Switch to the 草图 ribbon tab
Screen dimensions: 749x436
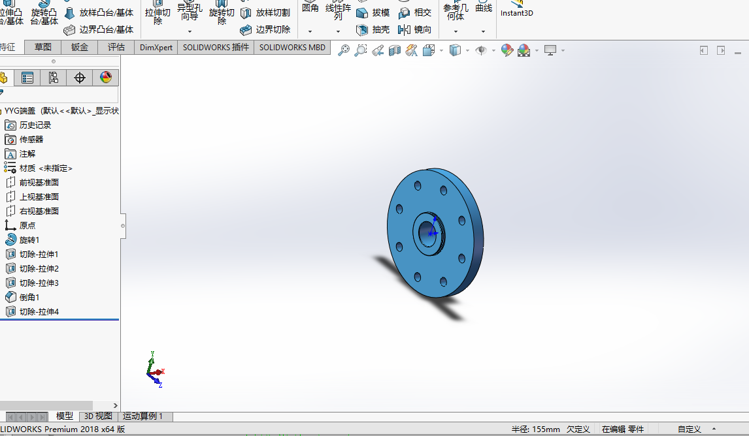coord(42,46)
